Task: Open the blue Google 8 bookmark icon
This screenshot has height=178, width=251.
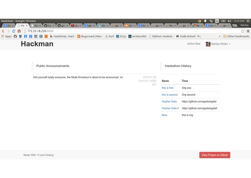Action: (x=31, y=36)
